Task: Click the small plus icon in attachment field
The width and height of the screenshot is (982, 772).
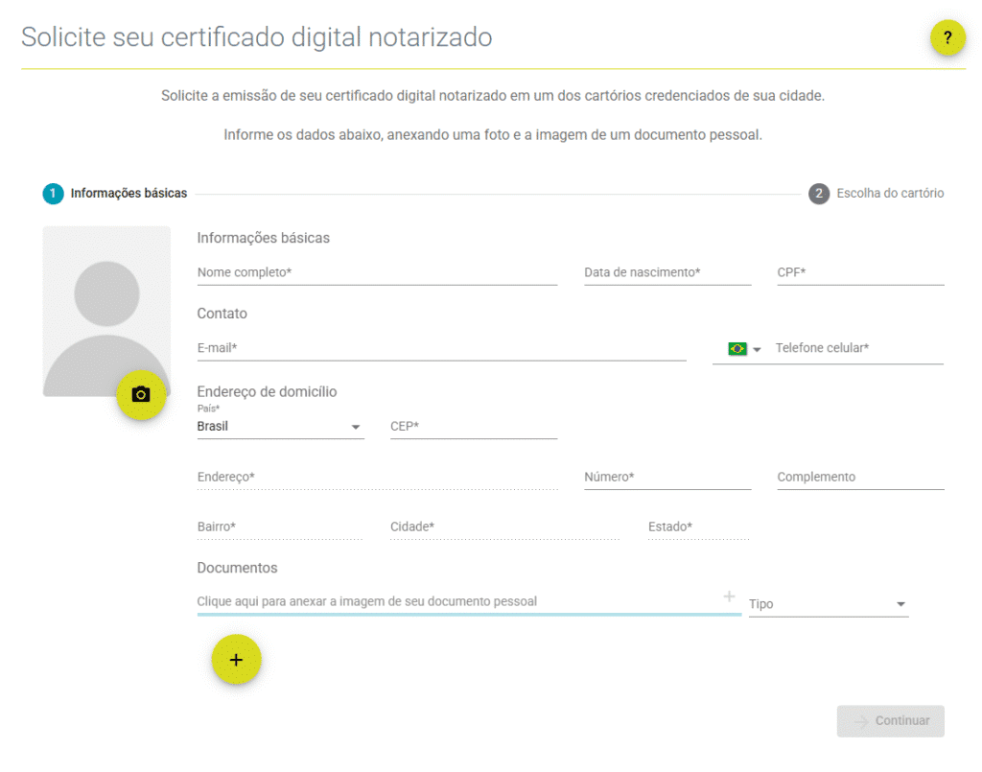Action: click(729, 597)
